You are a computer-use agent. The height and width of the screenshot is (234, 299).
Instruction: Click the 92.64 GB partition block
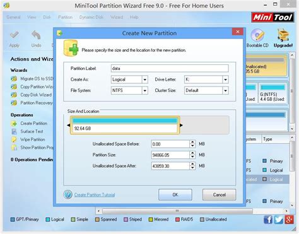click(x=125, y=125)
